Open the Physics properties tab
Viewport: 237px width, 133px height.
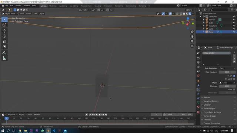click(198, 94)
